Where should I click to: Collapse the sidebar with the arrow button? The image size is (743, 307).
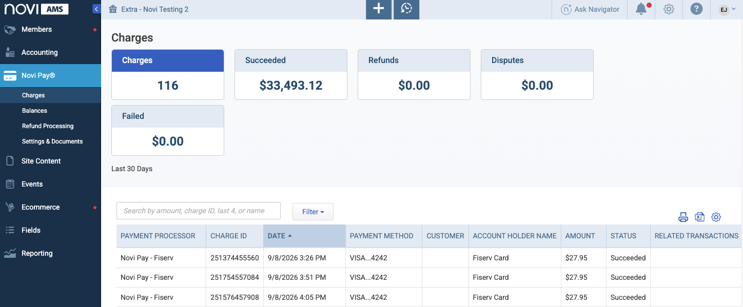96,9
